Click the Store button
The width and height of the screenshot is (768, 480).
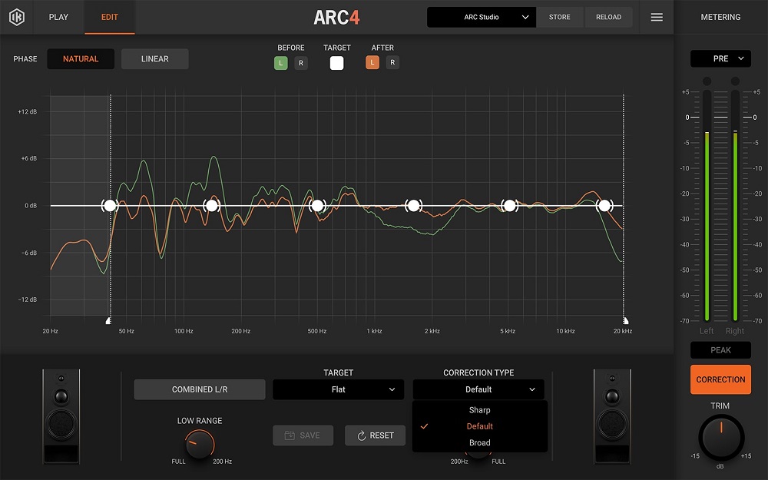tap(559, 17)
